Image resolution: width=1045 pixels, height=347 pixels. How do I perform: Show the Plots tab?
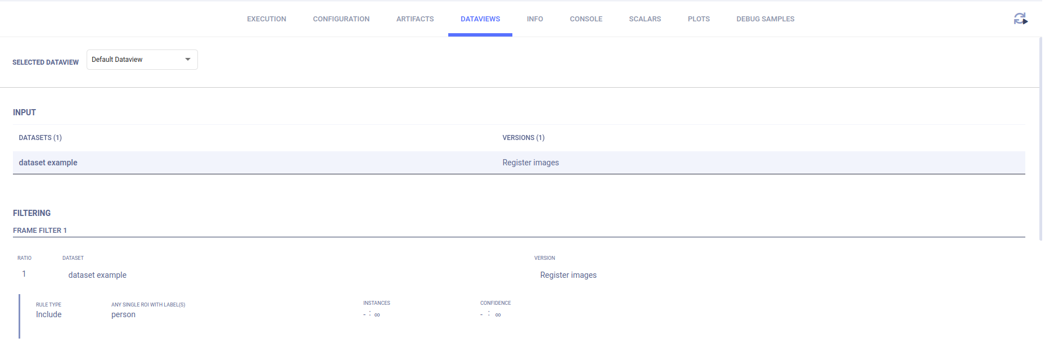699,19
